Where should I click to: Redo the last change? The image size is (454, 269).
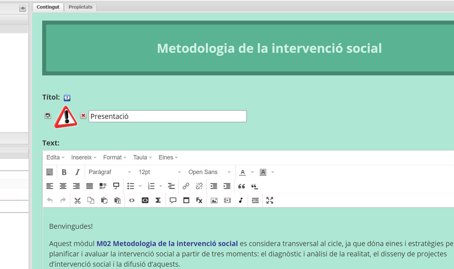point(63,200)
